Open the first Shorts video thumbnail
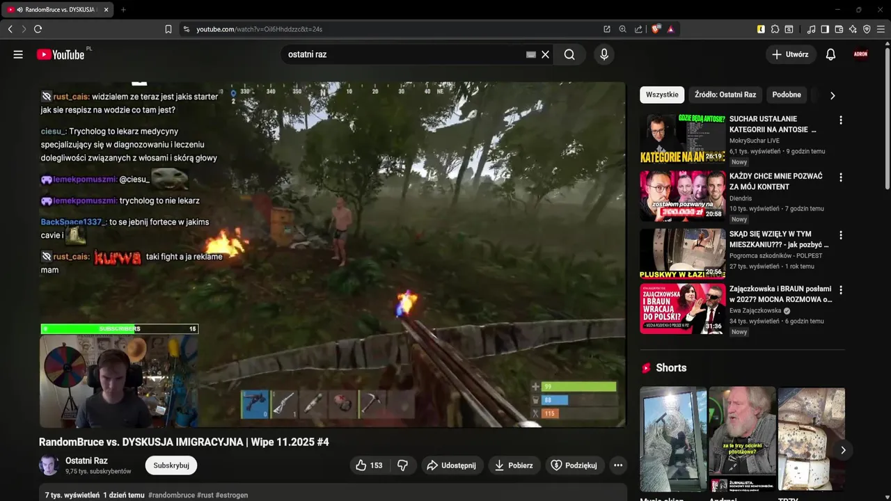Image resolution: width=891 pixels, height=501 pixels. pos(673,439)
